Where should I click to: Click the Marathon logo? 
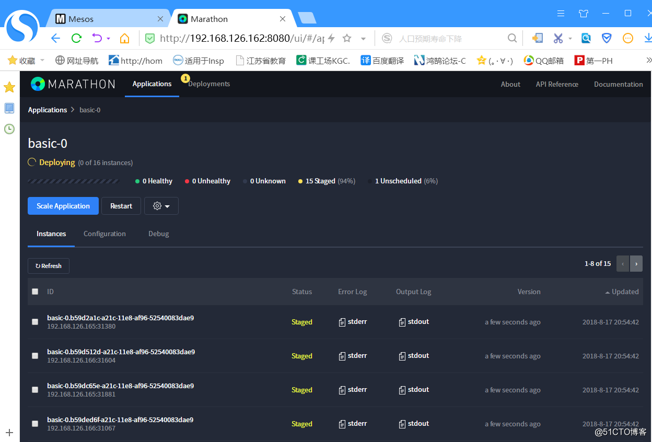click(x=73, y=84)
